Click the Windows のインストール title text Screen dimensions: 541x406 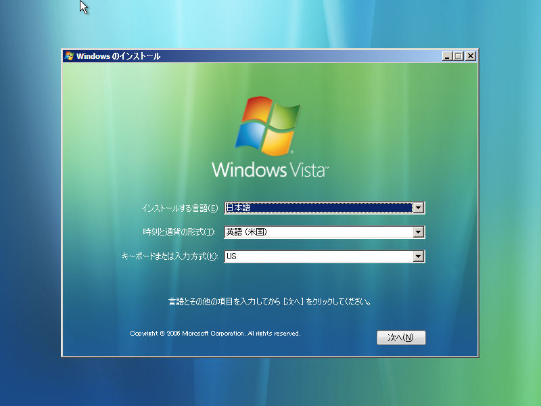coord(118,56)
